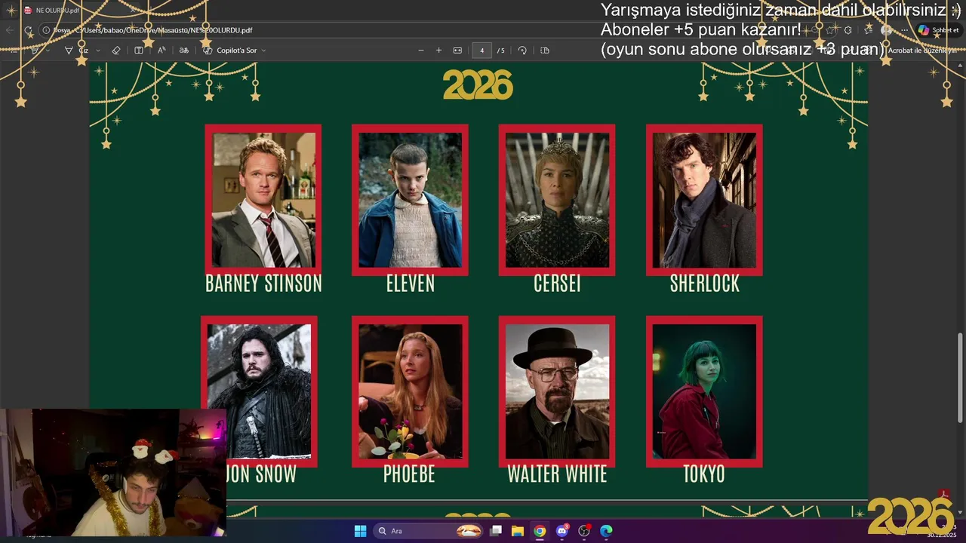Open File Explorer from taskbar
The width and height of the screenshot is (966, 543).
point(518,531)
